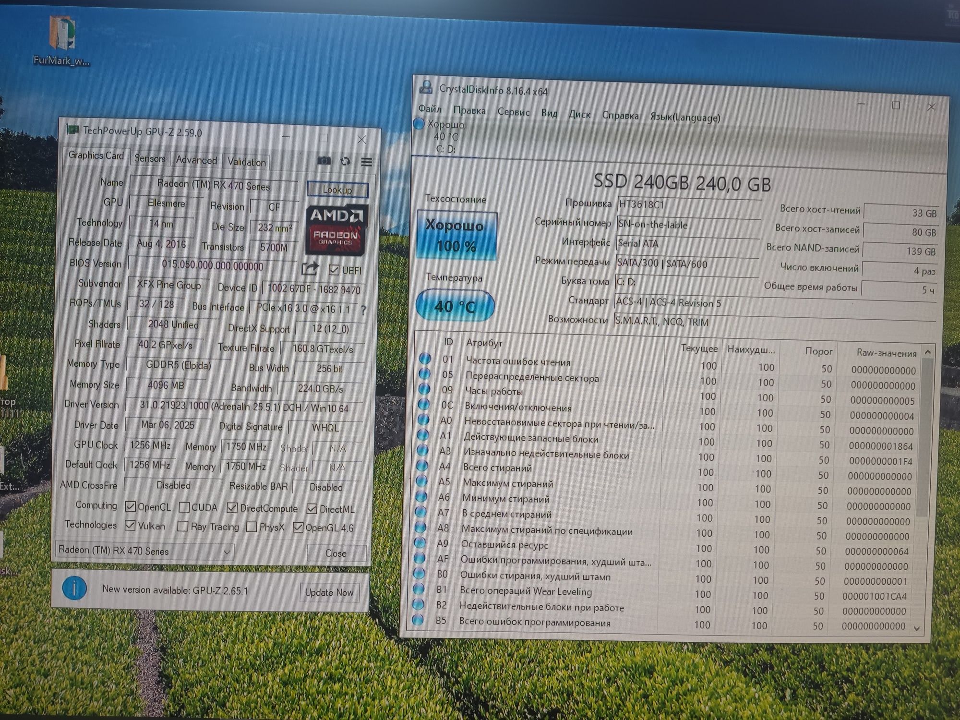Open GPU-Z Sensors tab
960x720 pixels.
[150, 158]
